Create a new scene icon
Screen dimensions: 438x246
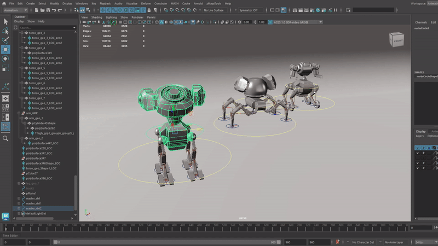pyautogui.click(x=37, y=10)
